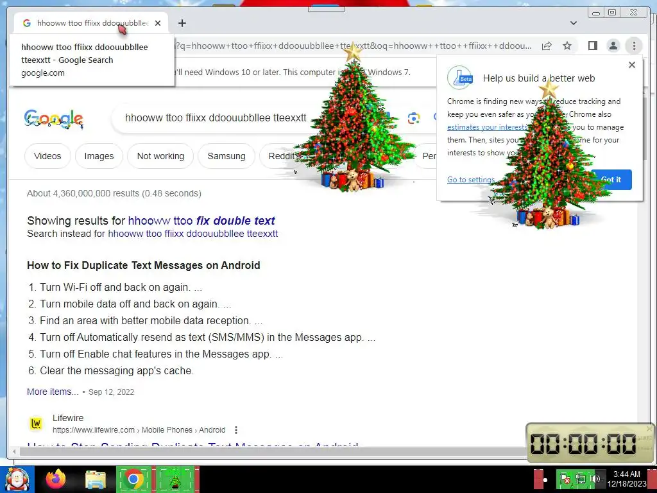Click the 'Got it' button
The image size is (657, 493).
coord(611,180)
